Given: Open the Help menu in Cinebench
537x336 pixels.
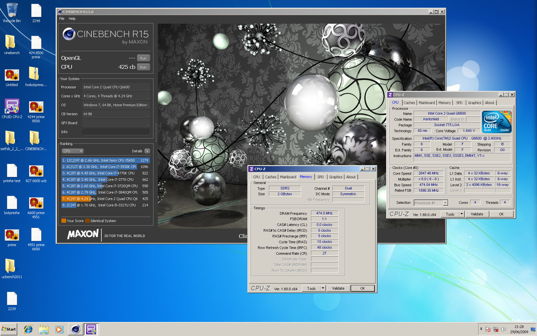Looking at the screenshot, I should click(72, 19).
